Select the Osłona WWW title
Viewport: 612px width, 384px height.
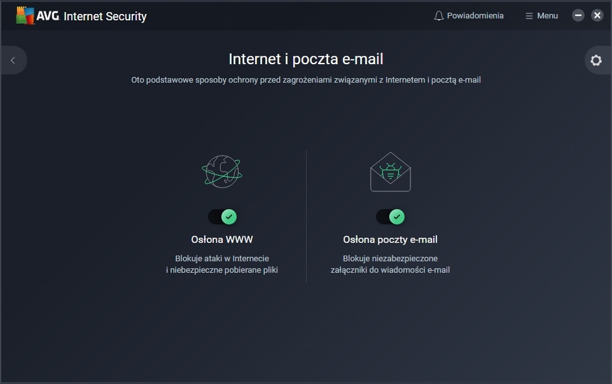[222, 240]
